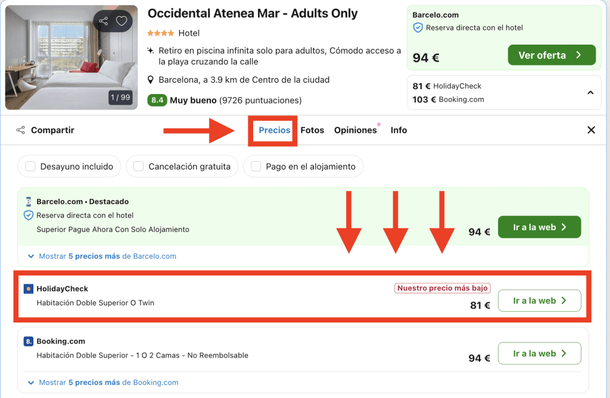Viewport: 610px width, 398px height.
Task: Enable the Desayuno incluido checkbox
Action: pyautogui.click(x=31, y=167)
